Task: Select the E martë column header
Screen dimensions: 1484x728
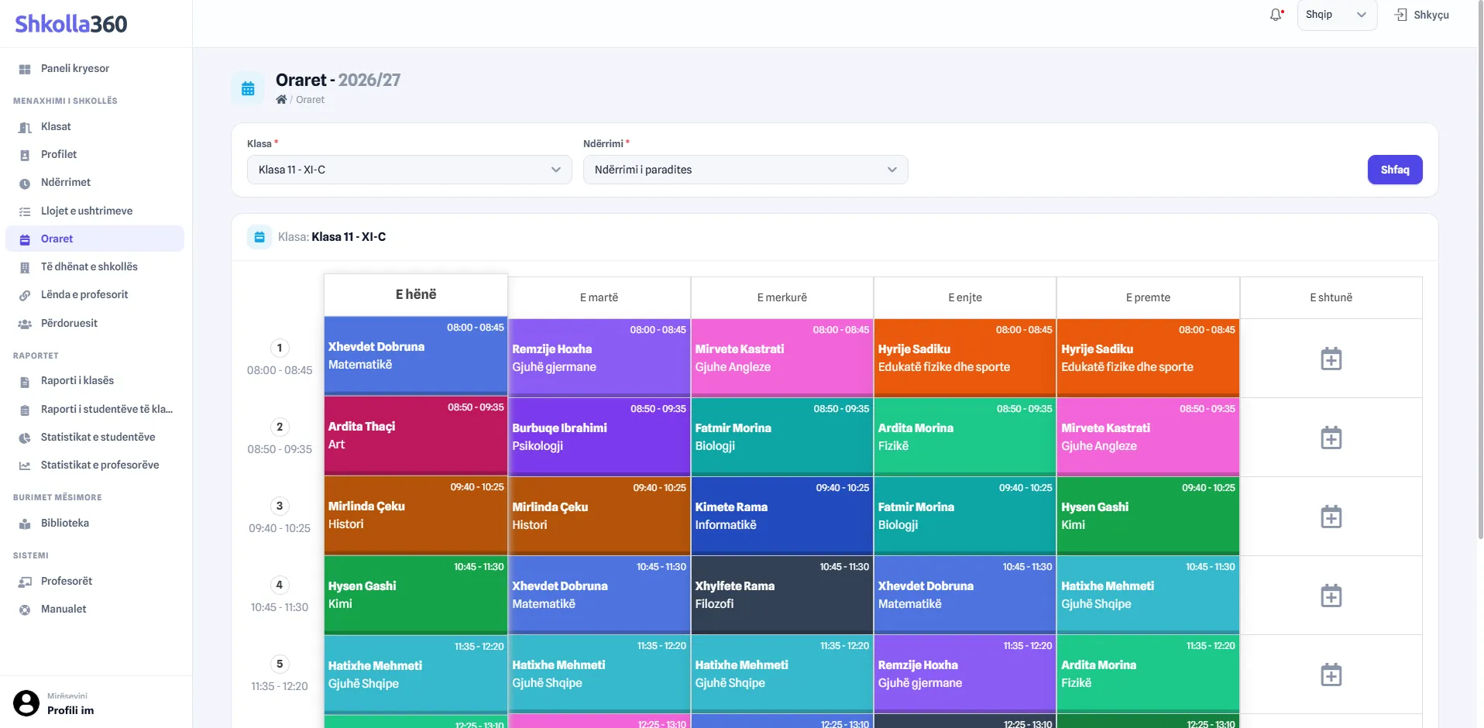Action: (x=599, y=297)
